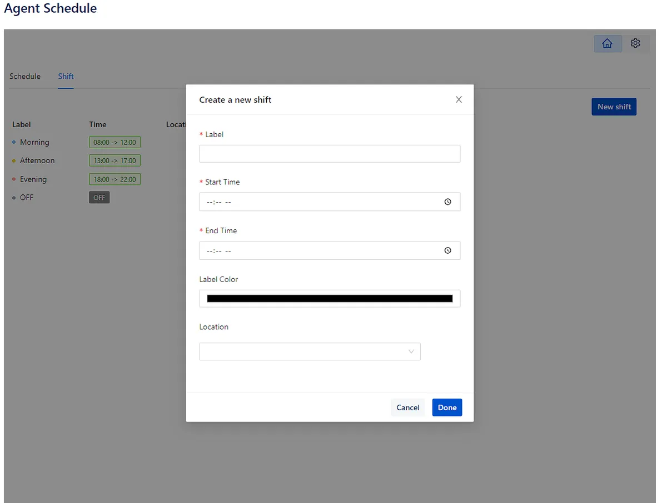Select the Evening shift row label
The width and height of the screenshot is (667, 503).
33,179
